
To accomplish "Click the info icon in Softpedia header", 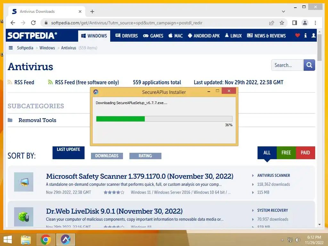I will pos(305,35).
